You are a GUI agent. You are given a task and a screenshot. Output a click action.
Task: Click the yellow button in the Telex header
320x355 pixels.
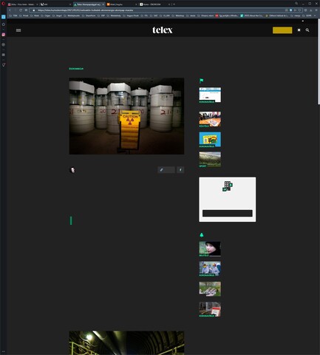[x=282, y=30]
